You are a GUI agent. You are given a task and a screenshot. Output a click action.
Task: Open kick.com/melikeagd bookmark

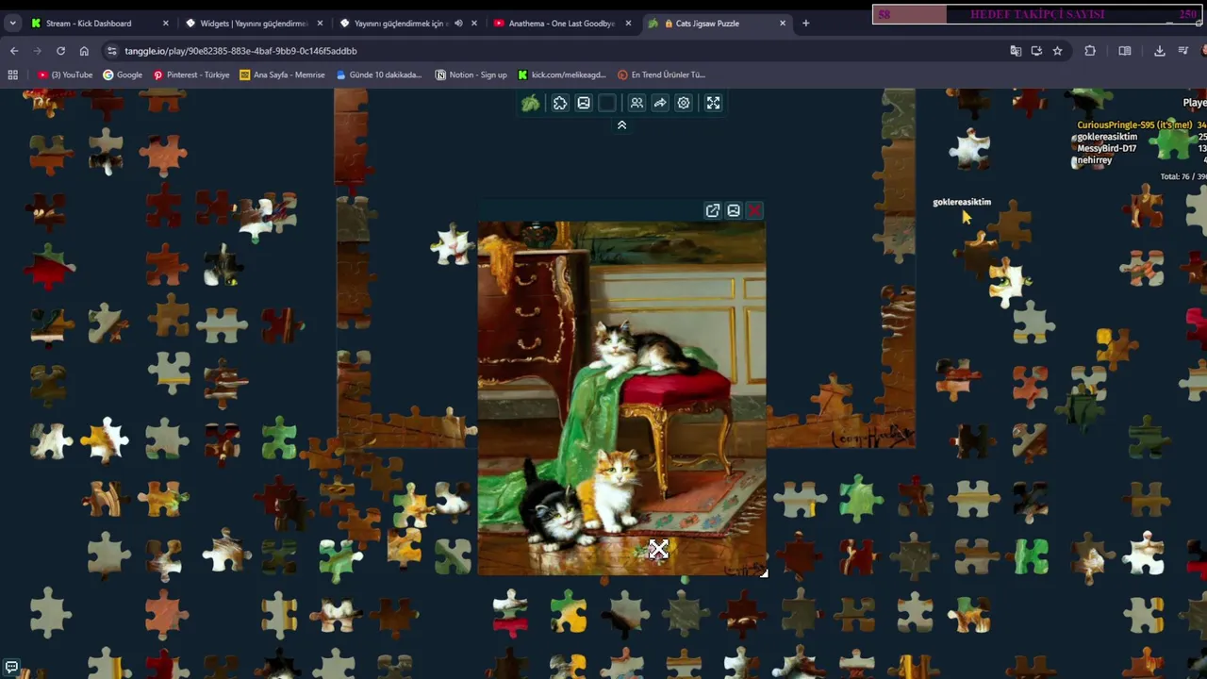pos(562,75)
